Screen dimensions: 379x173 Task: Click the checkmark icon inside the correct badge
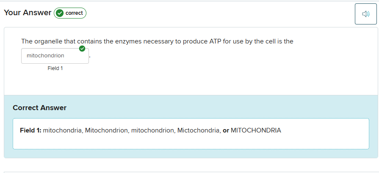click(x=60, y=13)
